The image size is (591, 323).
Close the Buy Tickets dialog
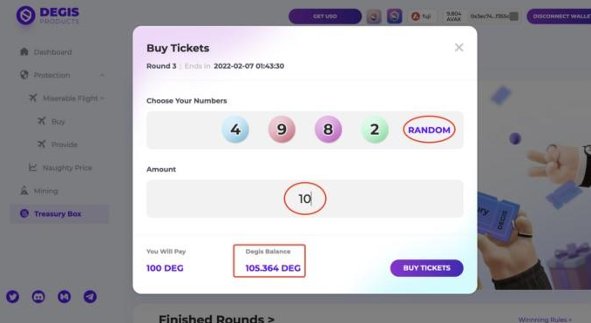[459, 47]
